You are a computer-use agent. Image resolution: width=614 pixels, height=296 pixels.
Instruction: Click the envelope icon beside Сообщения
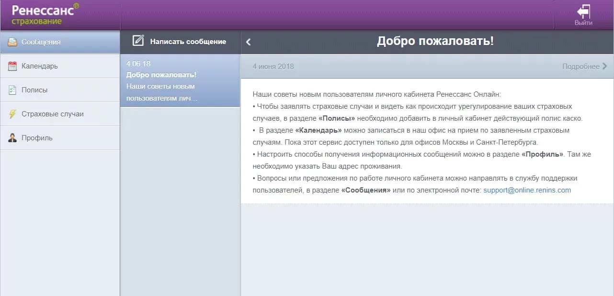click(12, 42)
